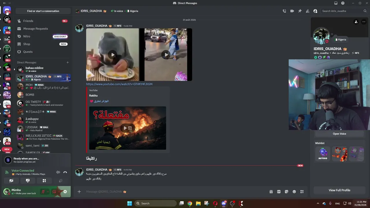The height and width of the screenshot is (208, 370).
Task: Play the second street video attachment
Action: [x=166, y=55]
